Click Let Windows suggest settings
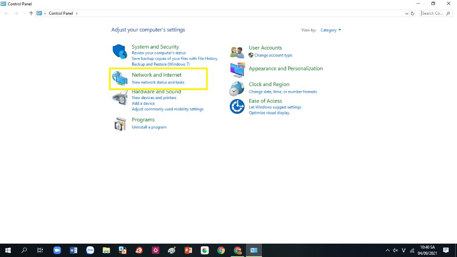Viewport: 457px width, 257px height. (275, 107)
